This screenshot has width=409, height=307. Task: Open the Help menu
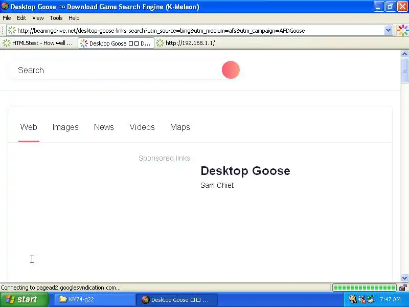(x=74, y=18)
